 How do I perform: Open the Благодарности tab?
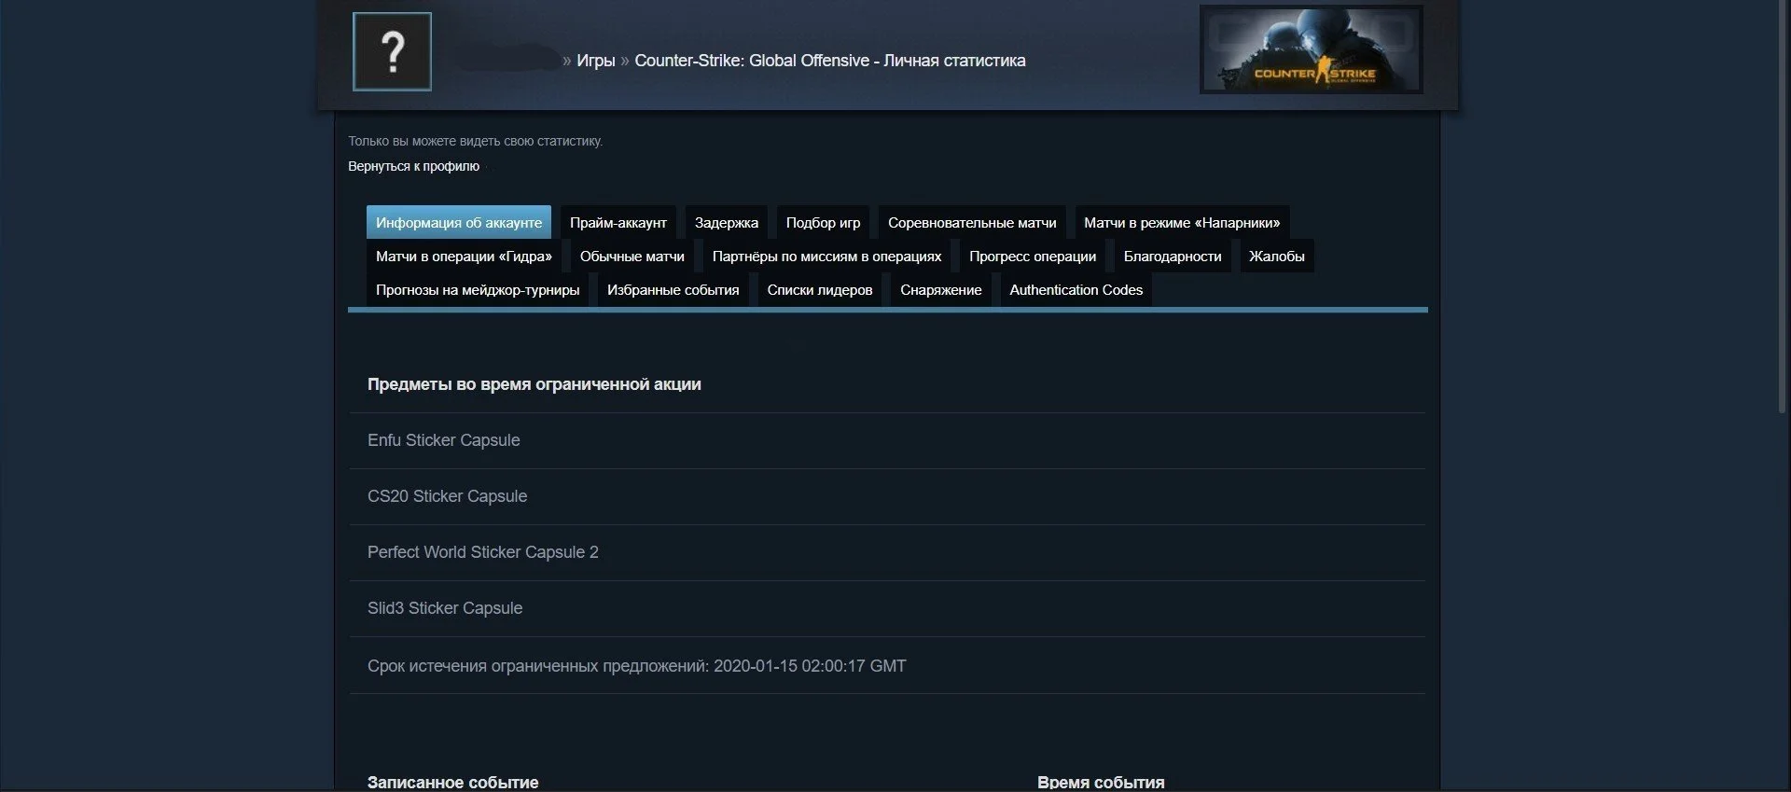point(1173,256)
